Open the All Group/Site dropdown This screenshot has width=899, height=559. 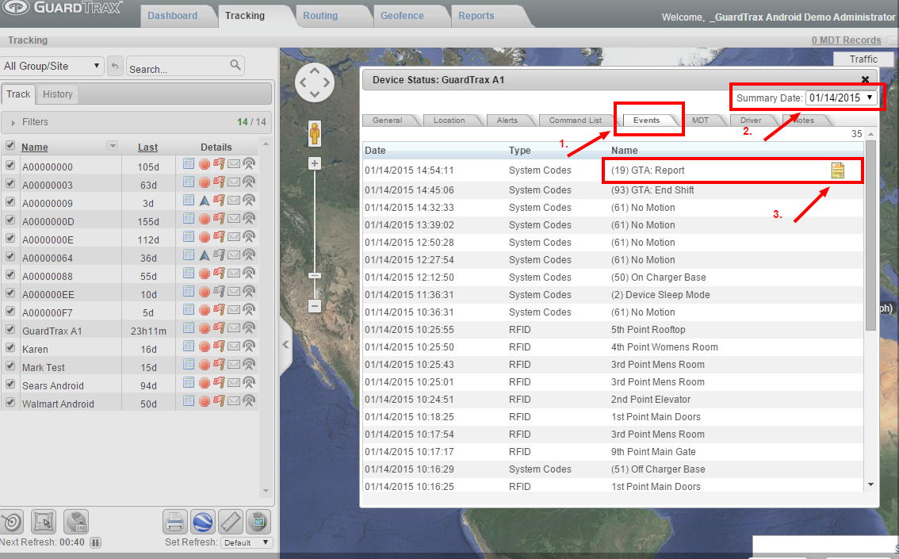pyautogui.click(x=52, y=66)
